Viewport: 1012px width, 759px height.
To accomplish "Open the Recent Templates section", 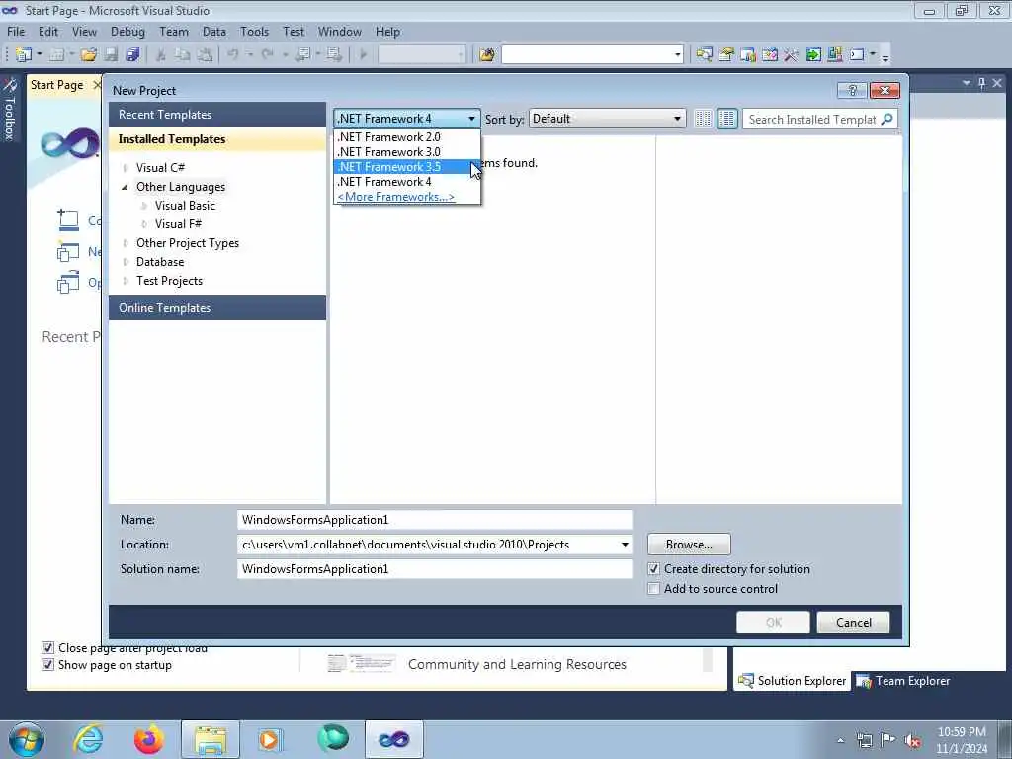I will (x=216, y=115).
